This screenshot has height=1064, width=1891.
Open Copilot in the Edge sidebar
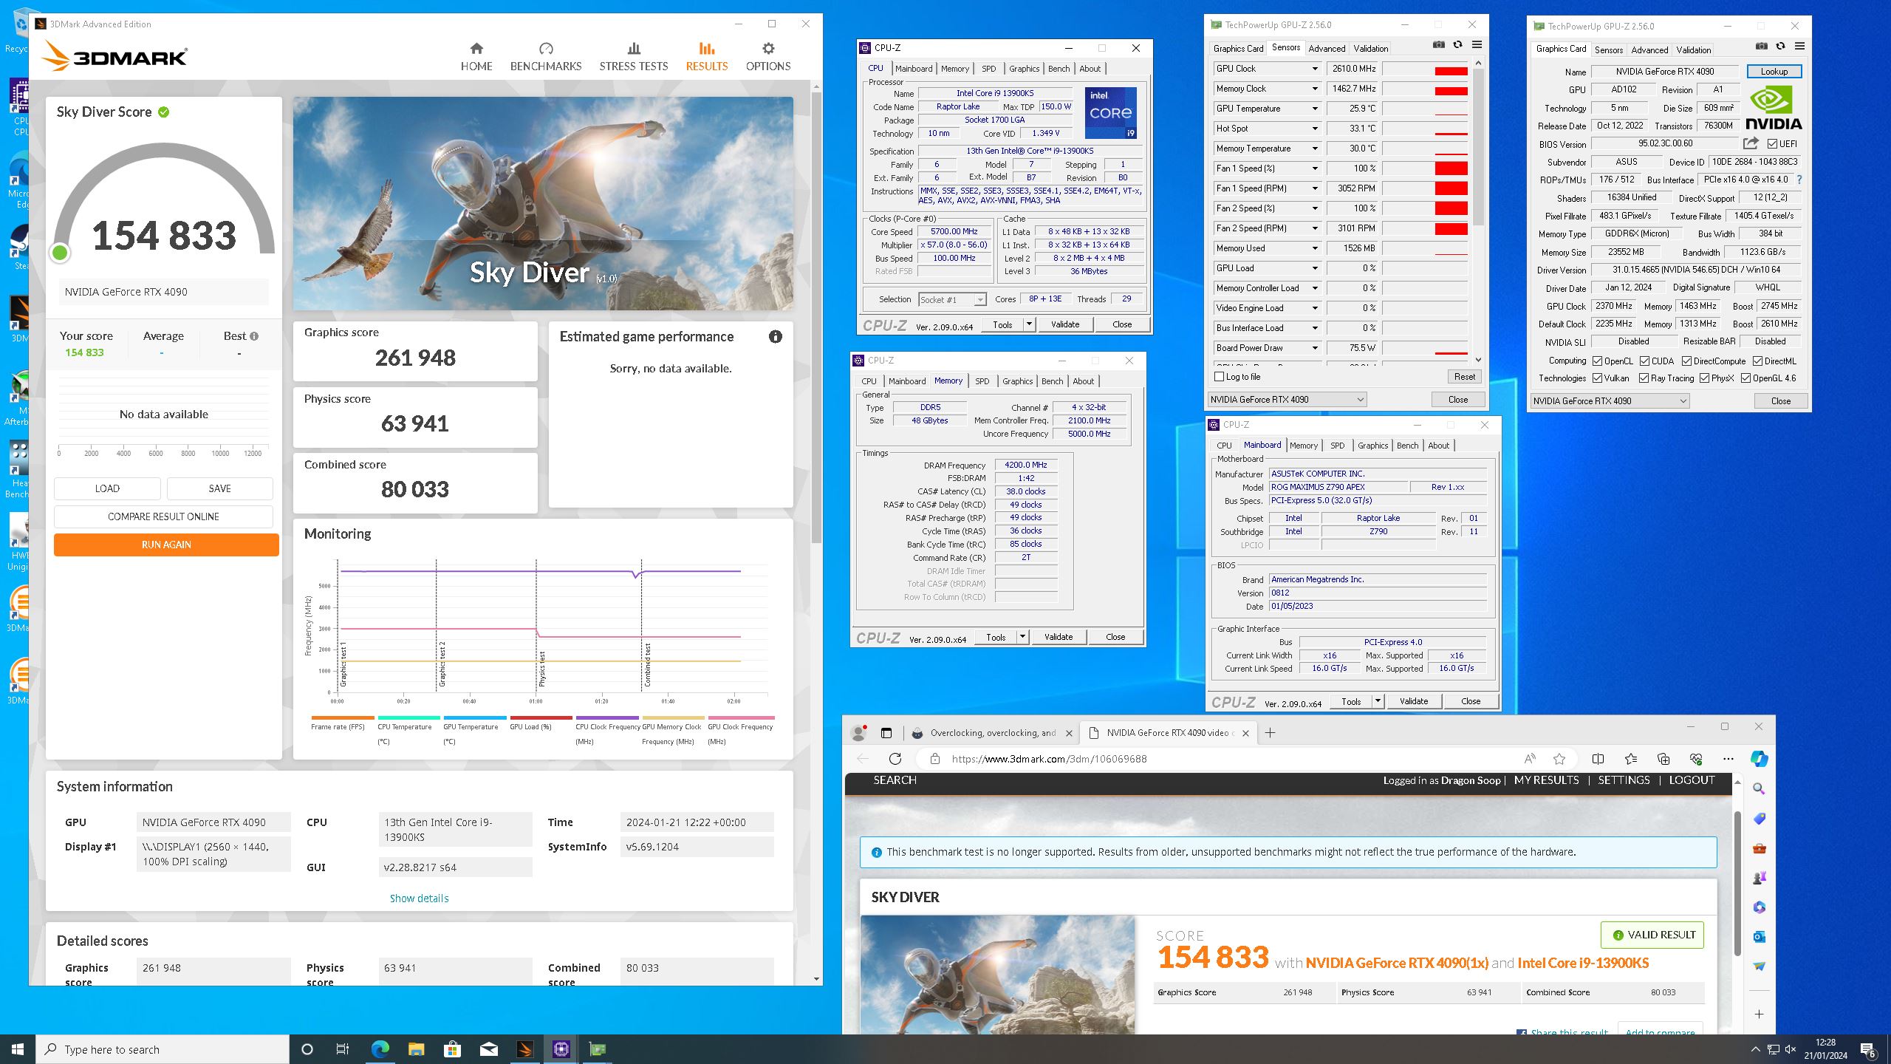pyautogui.click(x=1759, y=759)
